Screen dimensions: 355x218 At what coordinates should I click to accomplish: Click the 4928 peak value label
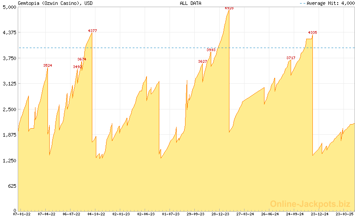pos(229,8)
